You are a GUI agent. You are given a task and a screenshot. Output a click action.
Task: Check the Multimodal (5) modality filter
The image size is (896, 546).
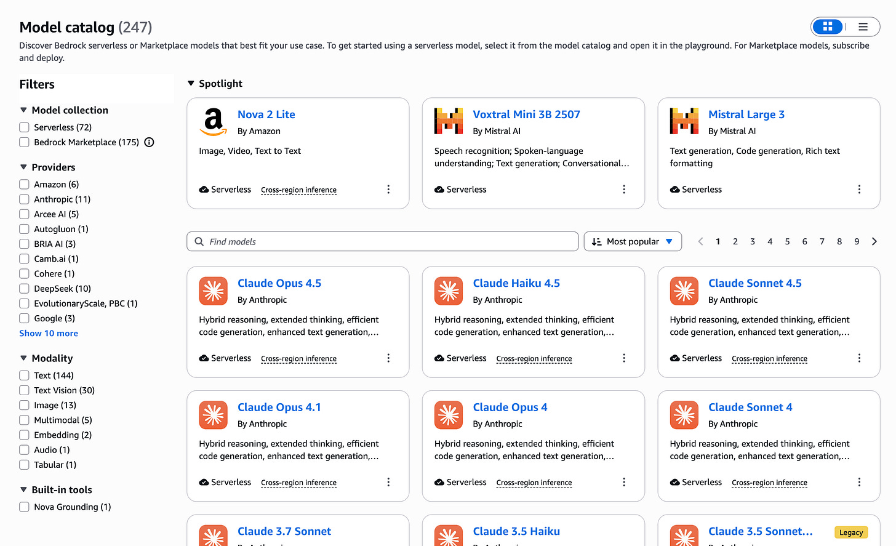25,420
